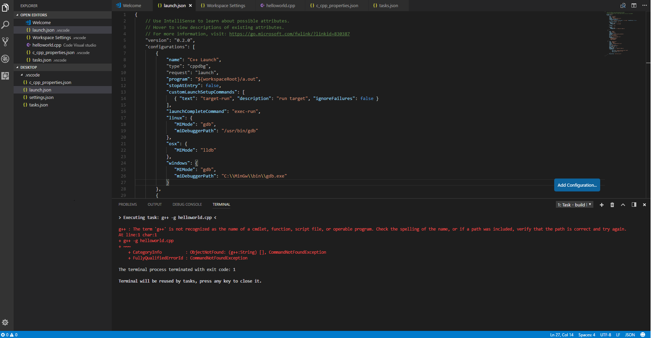Open the Manage settings gear
The height and width of the screenshot is (338, 654).
click(5, 322)
